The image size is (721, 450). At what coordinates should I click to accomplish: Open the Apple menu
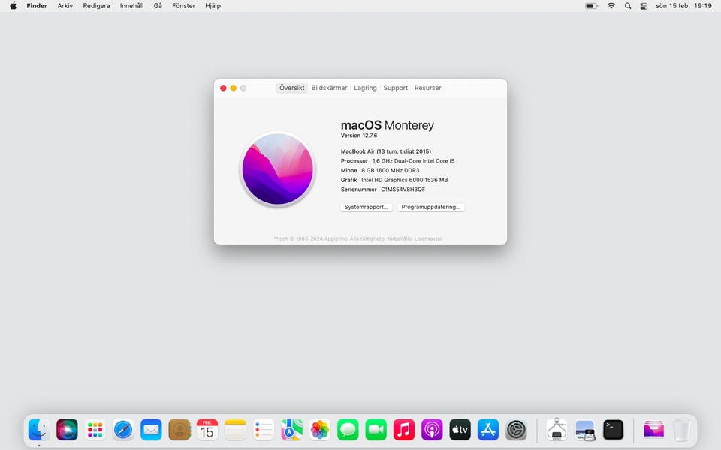pyautogui.click(x=13, y=6)
